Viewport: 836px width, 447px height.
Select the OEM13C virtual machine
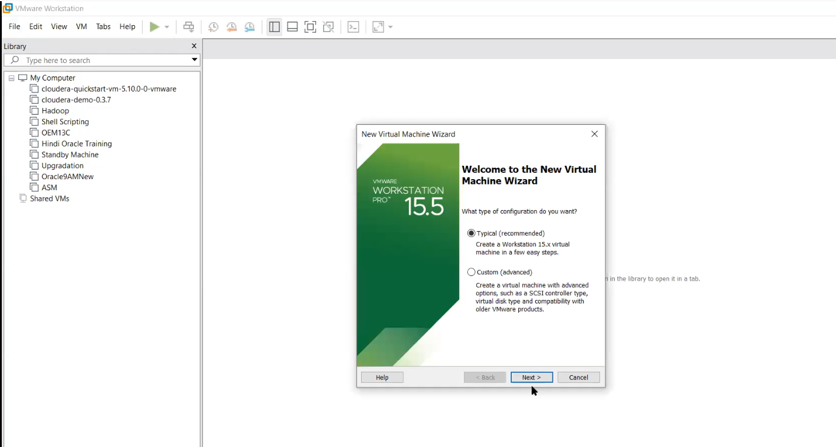click(x=55, y=132)
